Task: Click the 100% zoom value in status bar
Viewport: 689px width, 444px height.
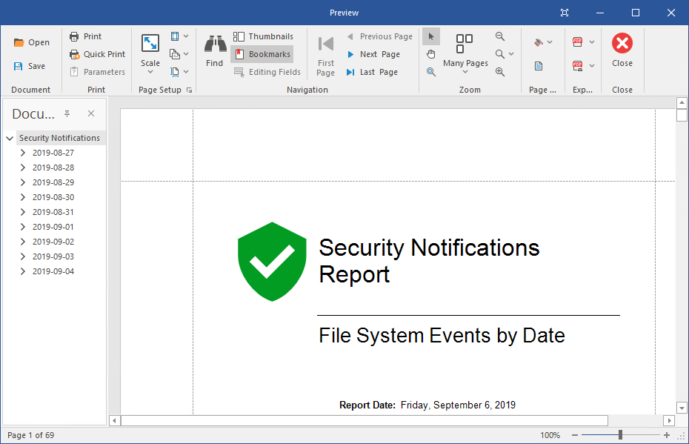Action: (x=550, y=435)
